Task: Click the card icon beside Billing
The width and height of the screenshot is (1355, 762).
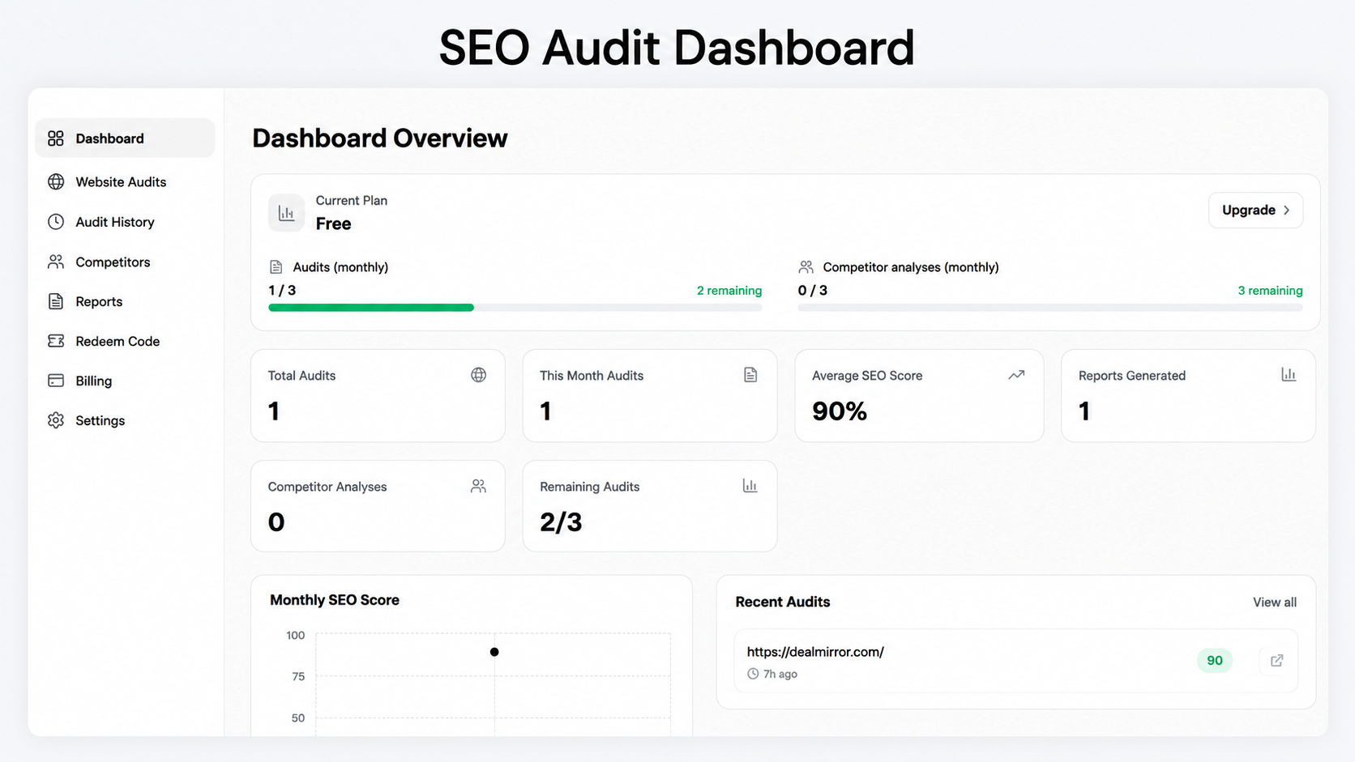Action: 56,381
